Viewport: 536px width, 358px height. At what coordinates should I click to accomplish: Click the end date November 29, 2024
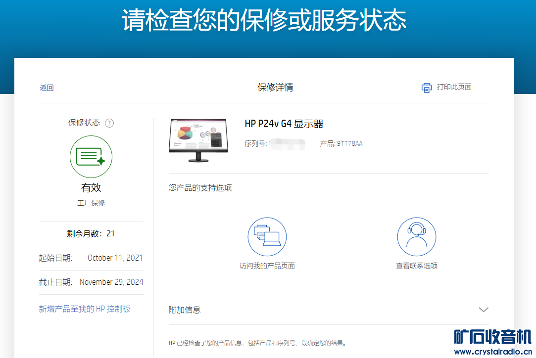(111, 282)
